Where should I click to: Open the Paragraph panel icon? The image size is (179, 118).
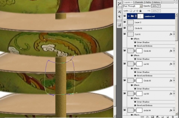click(x=119, y=17)
